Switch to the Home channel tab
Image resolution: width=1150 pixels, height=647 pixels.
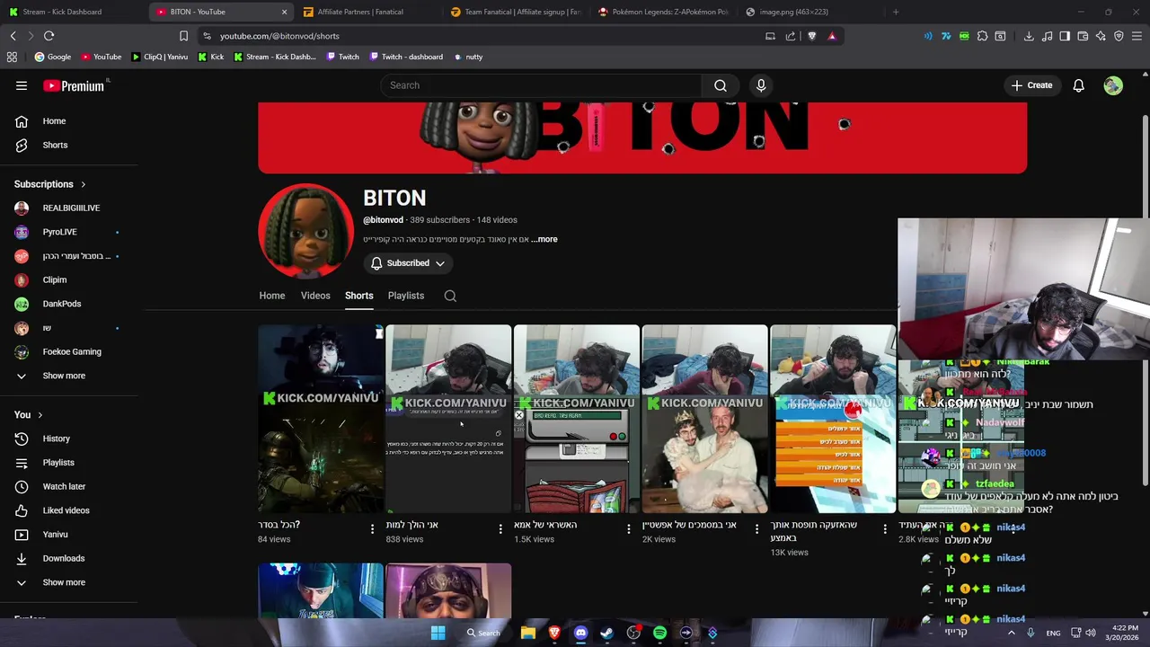coord(272,296)
